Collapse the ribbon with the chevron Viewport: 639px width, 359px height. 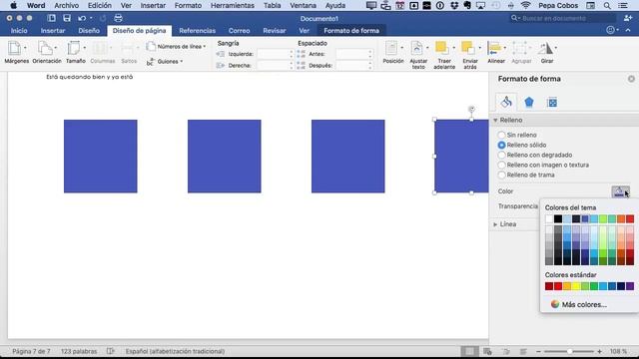[628, 30]
